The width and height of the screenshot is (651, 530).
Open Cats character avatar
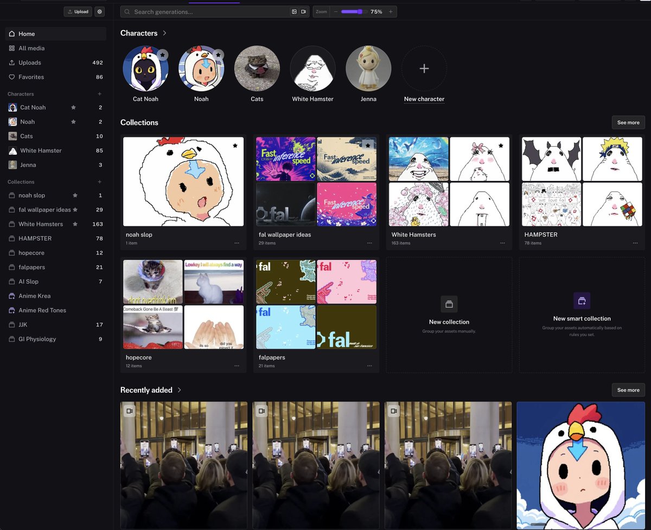pos(257,68)
